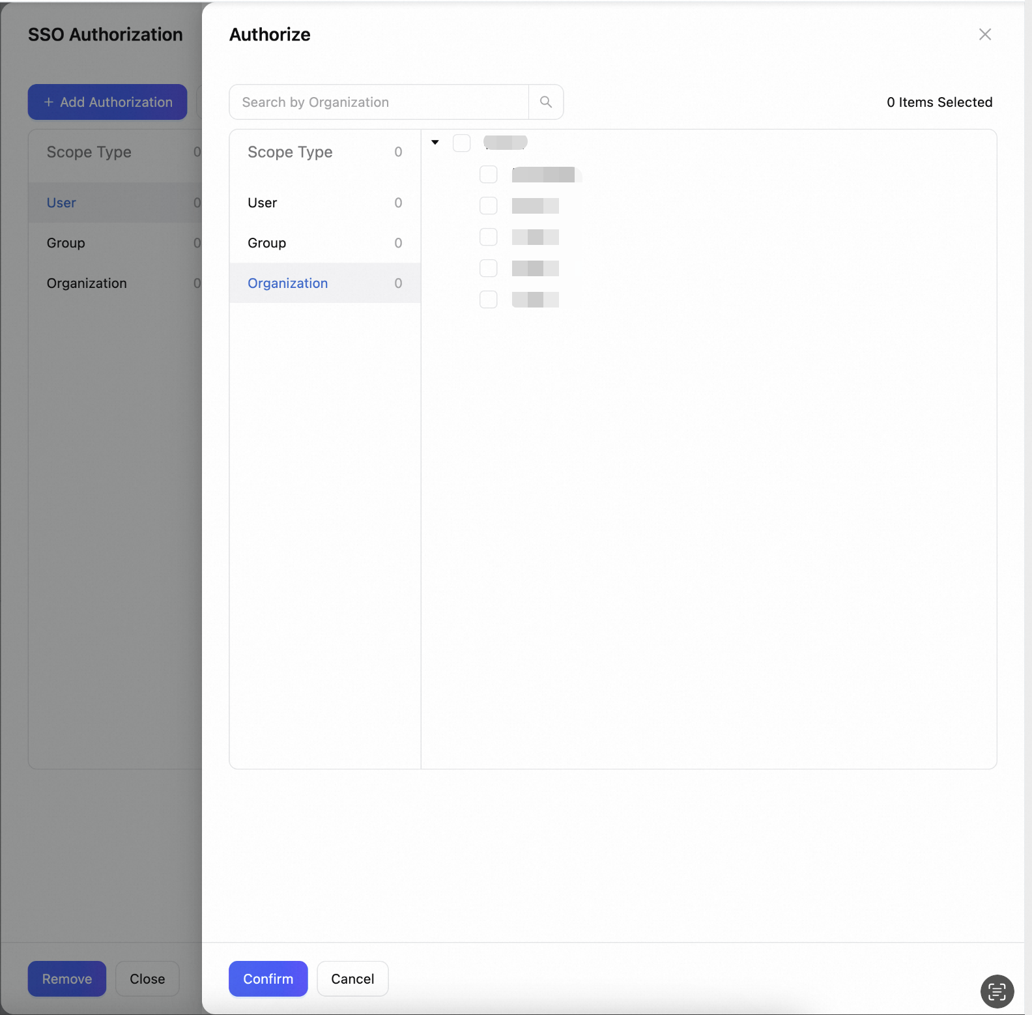Select the Group scope in Authorize dialog
The image size is (1032, 1015).
324,243
